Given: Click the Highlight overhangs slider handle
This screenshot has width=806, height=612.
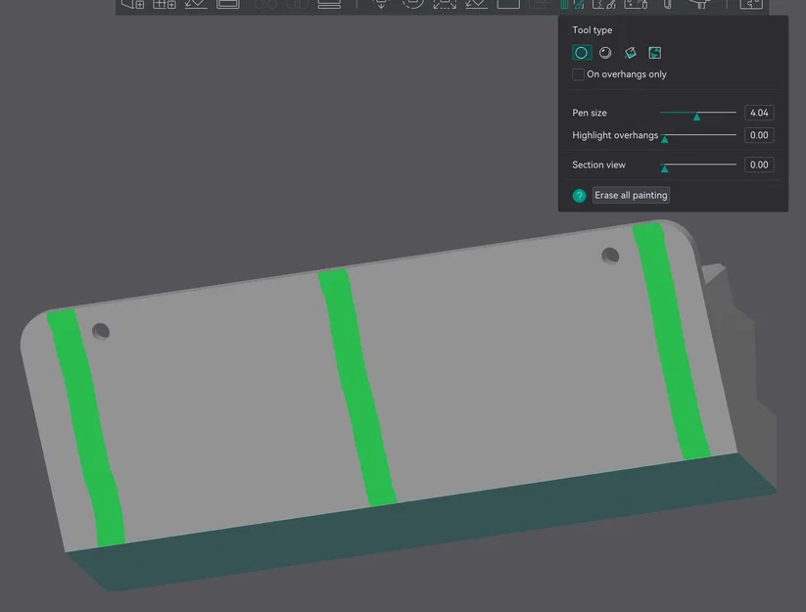Looking at the screenshot, I should [665, 139].
